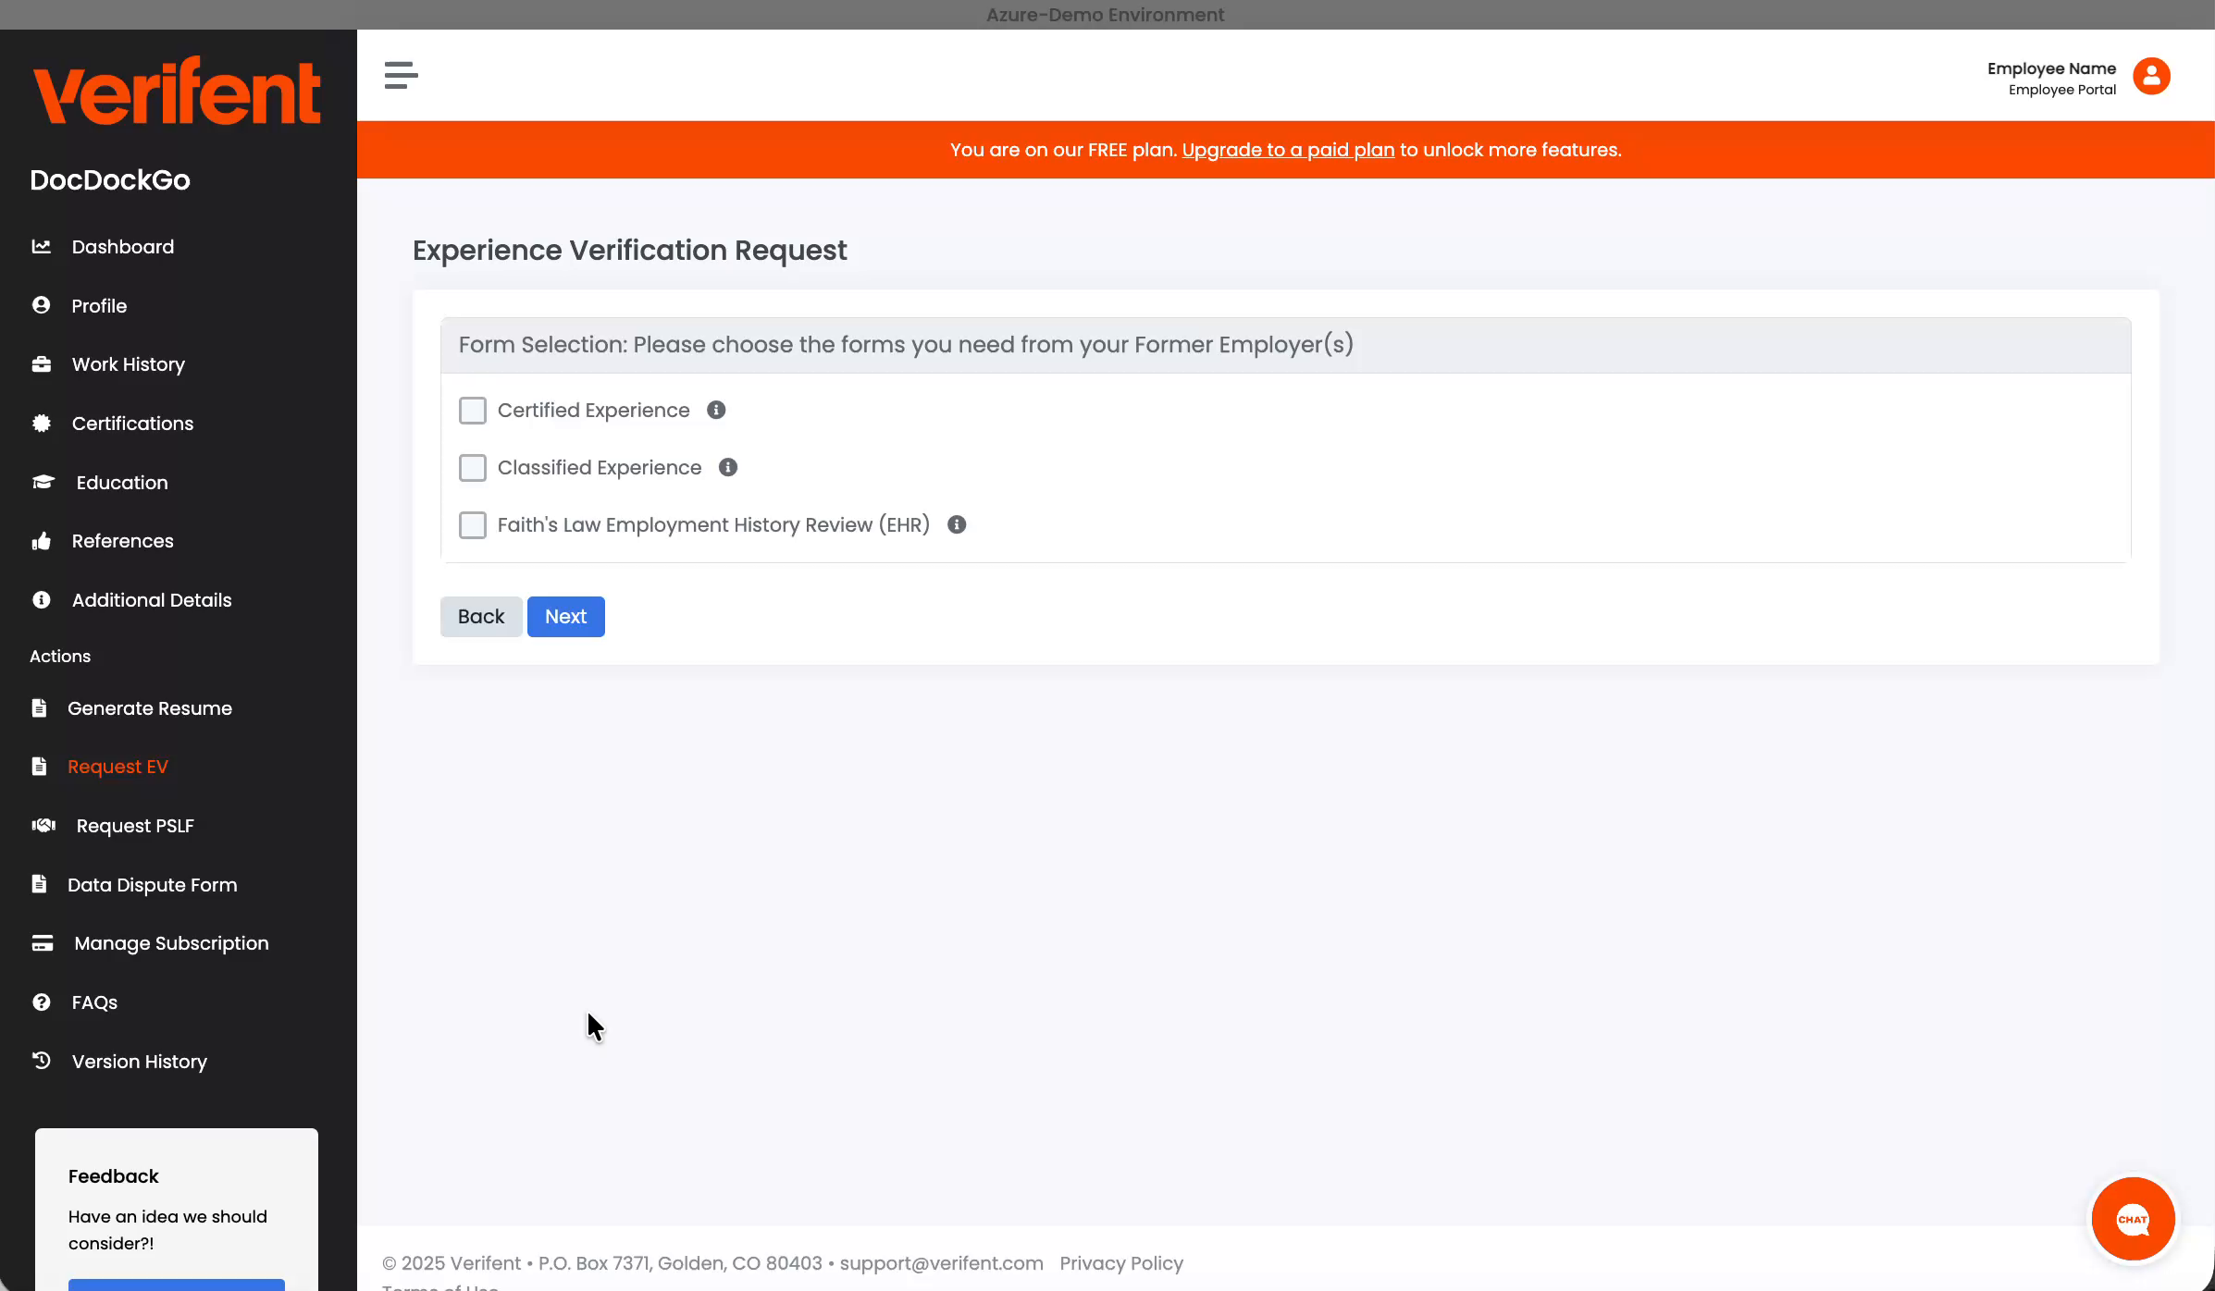Select Faith's Law Employment History Review (EHR)

coord(473,524)
